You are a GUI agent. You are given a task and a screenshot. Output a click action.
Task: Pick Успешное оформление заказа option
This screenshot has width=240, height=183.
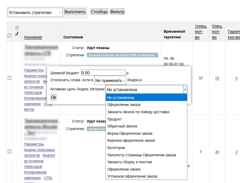[x=132, y=176]
